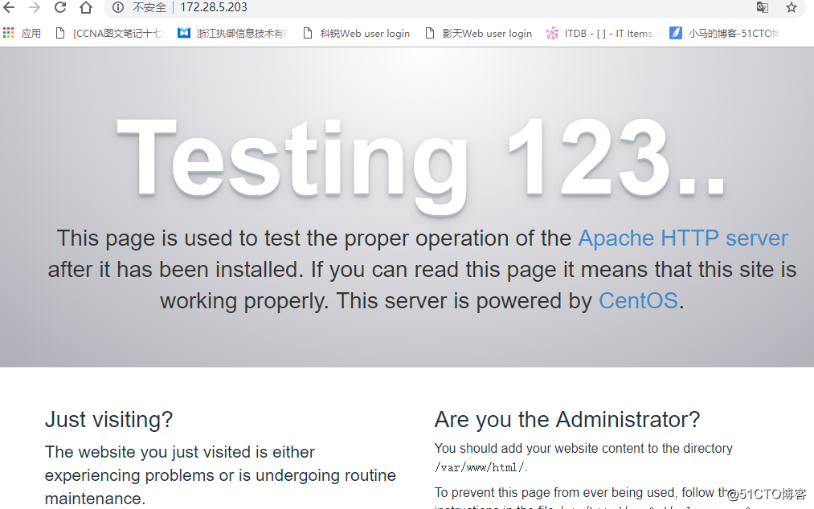
Task: Reload the page with the refresh icon
Action: 60,7
